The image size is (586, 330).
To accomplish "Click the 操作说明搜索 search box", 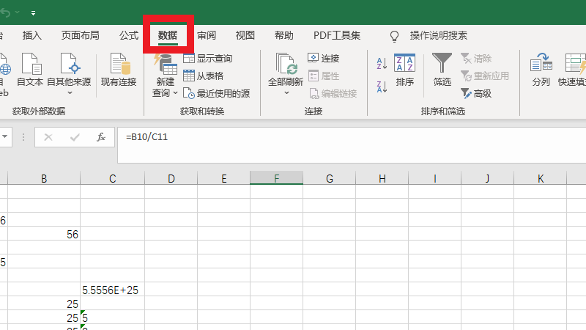I will pos(438,35).
